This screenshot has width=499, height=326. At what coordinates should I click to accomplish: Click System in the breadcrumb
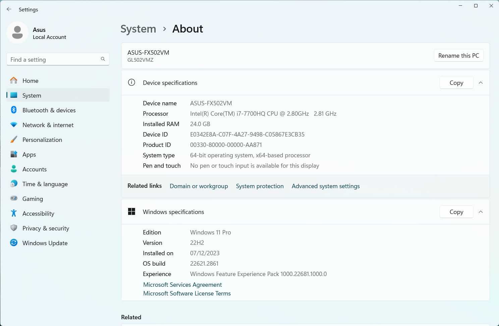click(138, 29)
